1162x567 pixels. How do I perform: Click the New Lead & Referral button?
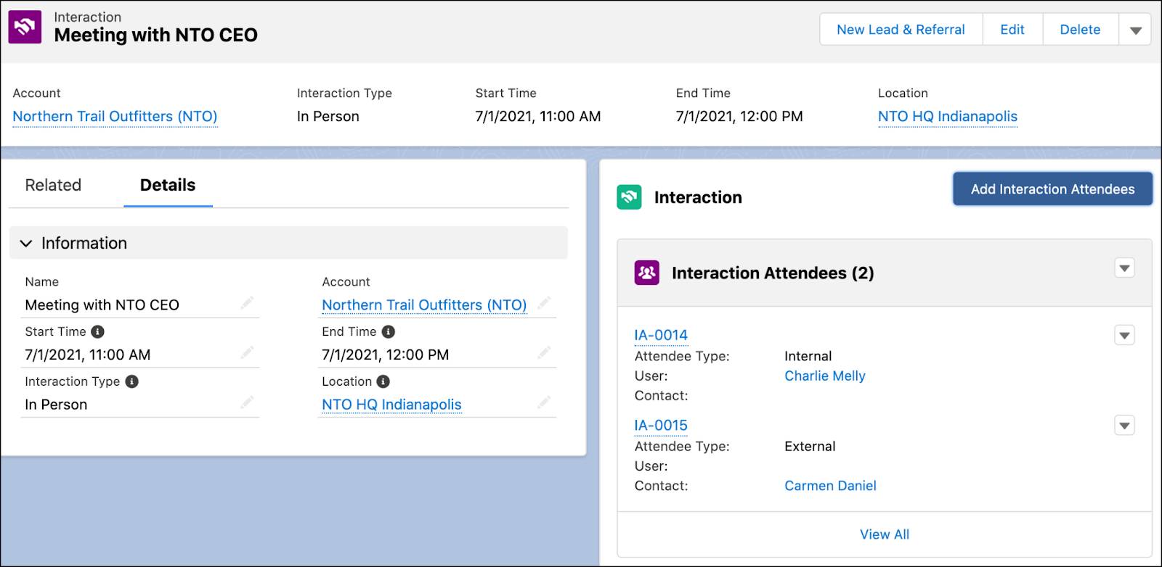901,30
